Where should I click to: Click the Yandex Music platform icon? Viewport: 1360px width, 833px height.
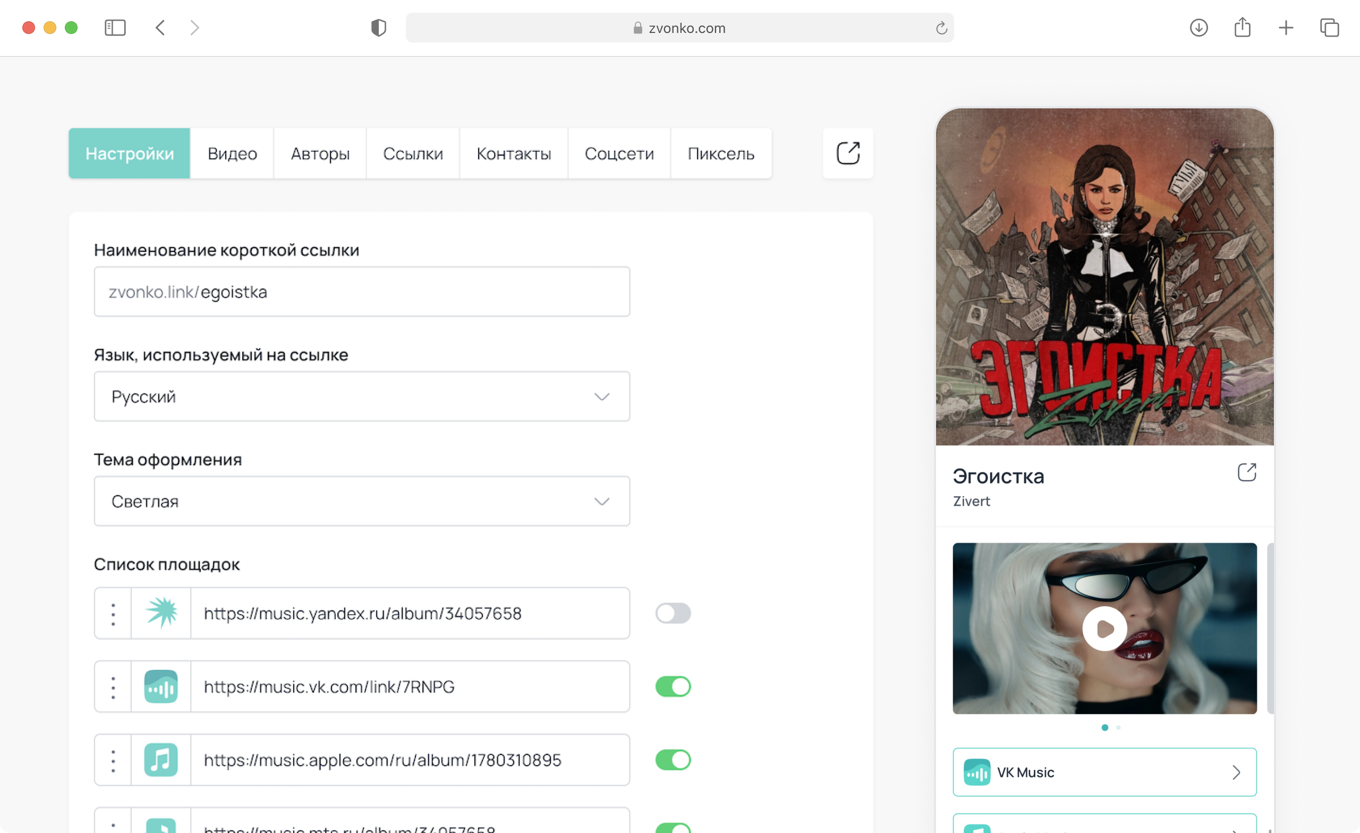pos(160,613)
